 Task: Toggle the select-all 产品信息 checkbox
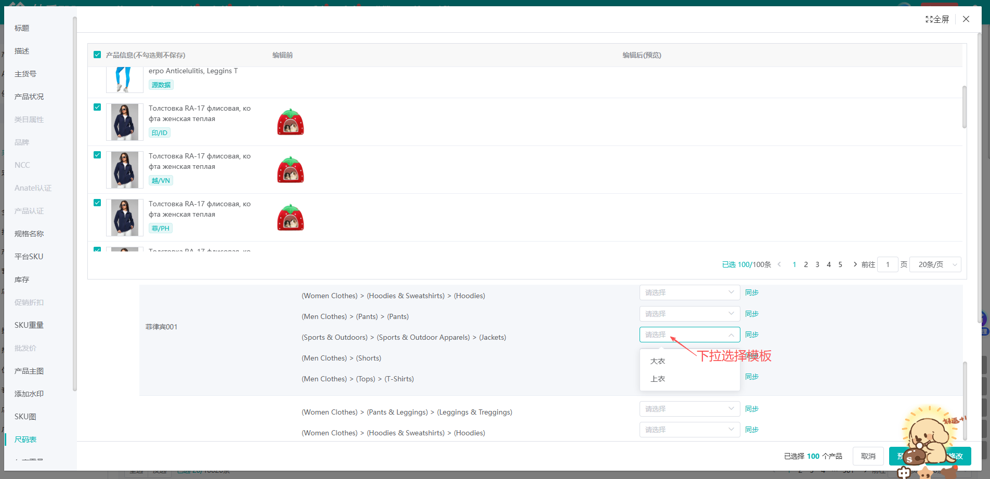pos(97,55)
